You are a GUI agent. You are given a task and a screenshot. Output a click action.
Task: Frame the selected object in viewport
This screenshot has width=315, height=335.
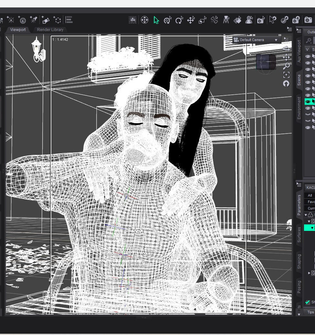pos(286,75)
